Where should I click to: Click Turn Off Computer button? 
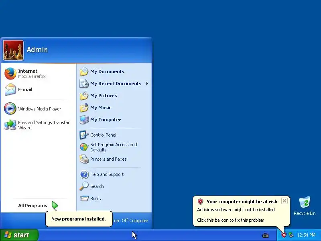(x=130, y=221)
